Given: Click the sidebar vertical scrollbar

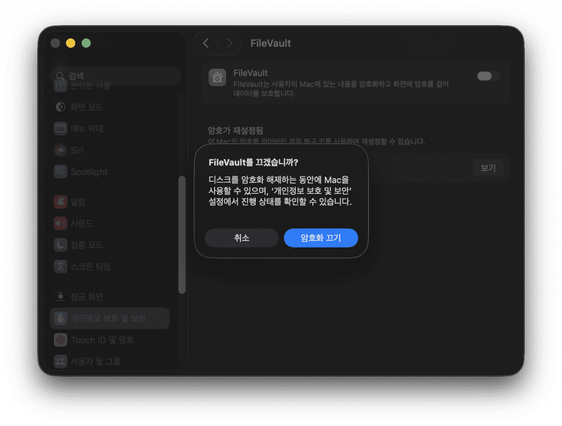Looking at the screenshot, I should click(x=182, y=235).
